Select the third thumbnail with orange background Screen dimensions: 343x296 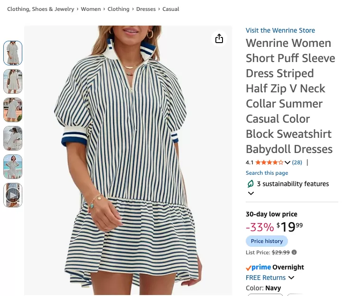tap(13, 110)
